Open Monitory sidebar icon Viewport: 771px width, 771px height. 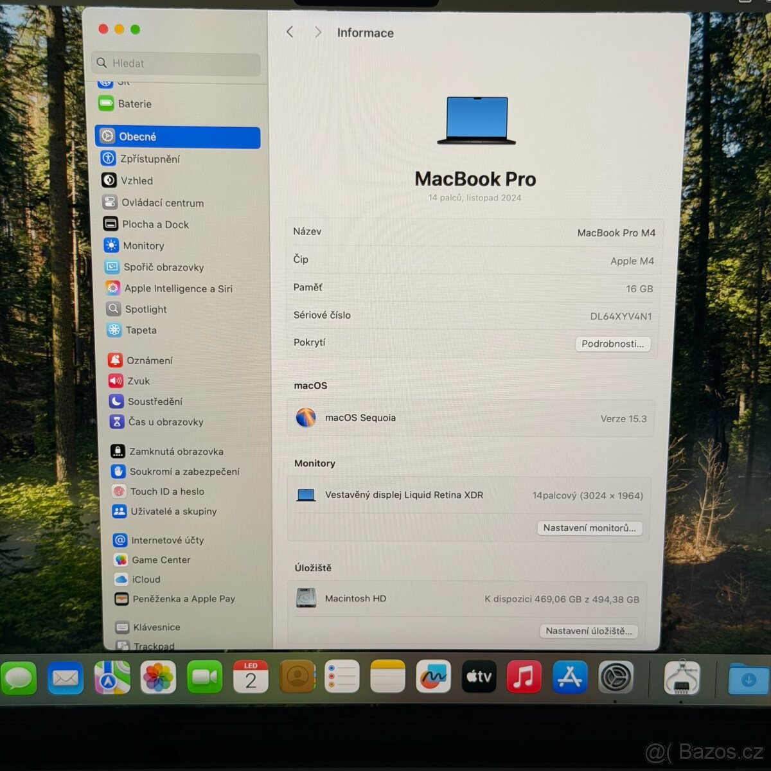pyautogui.click(x=111, y=245)
